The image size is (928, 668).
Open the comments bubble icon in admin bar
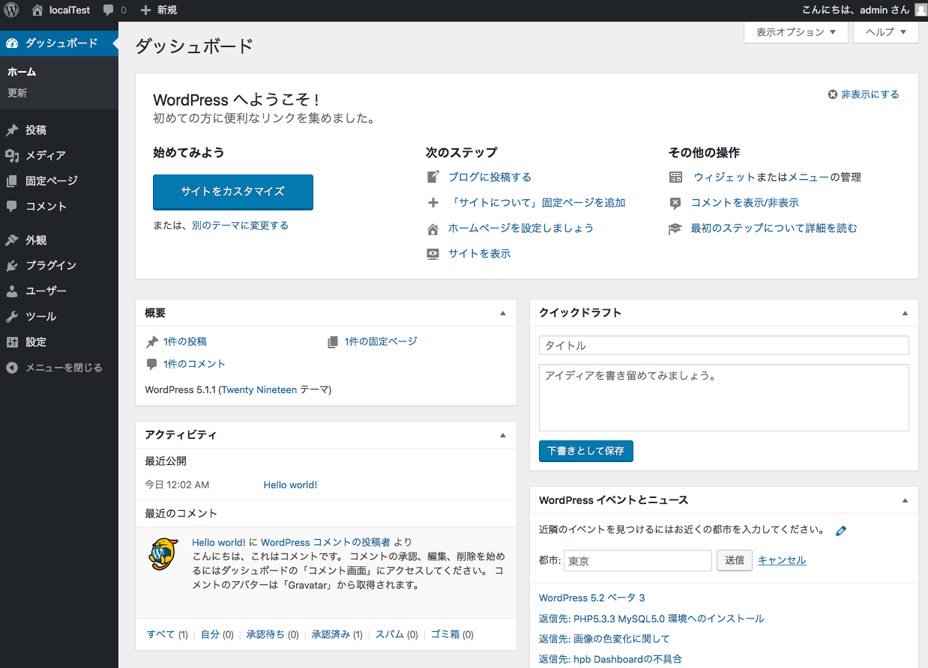[109, 10]
